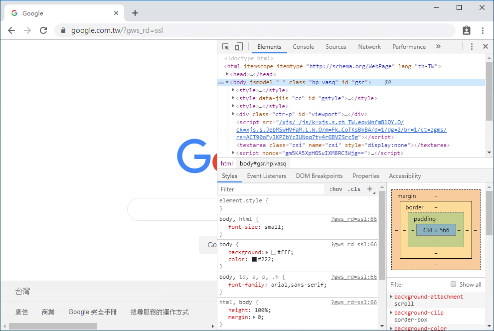Image resolution: width=494 pixels, height=331 pixels.
Task: Open source link for body background rule
Action: click(354, 244)
